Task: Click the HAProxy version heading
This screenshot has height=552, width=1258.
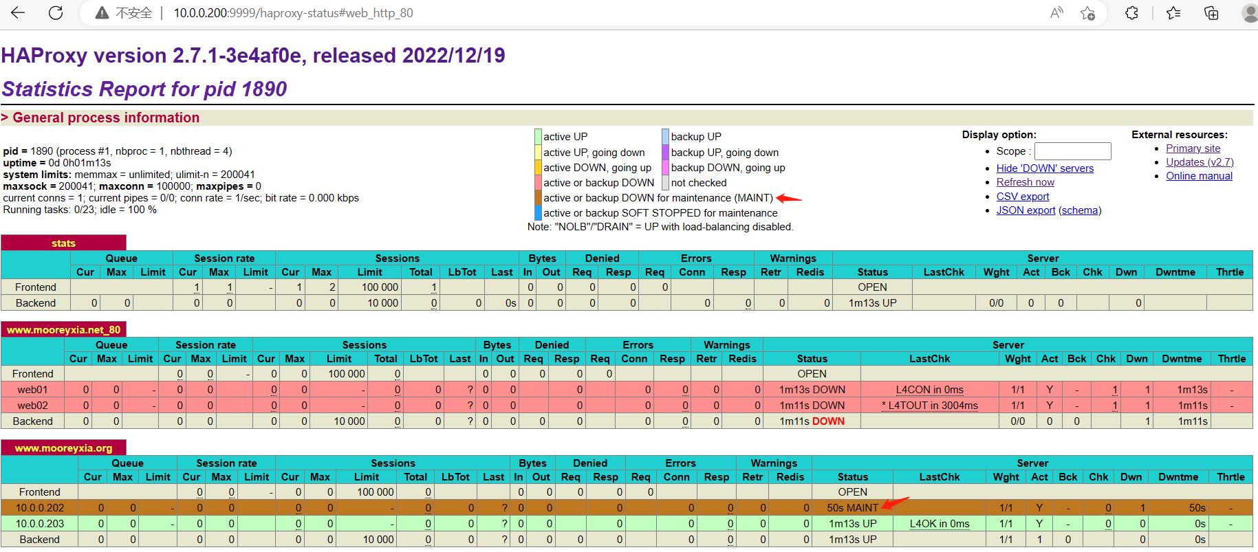Action: pyautogui.click(x=253, y=55)
